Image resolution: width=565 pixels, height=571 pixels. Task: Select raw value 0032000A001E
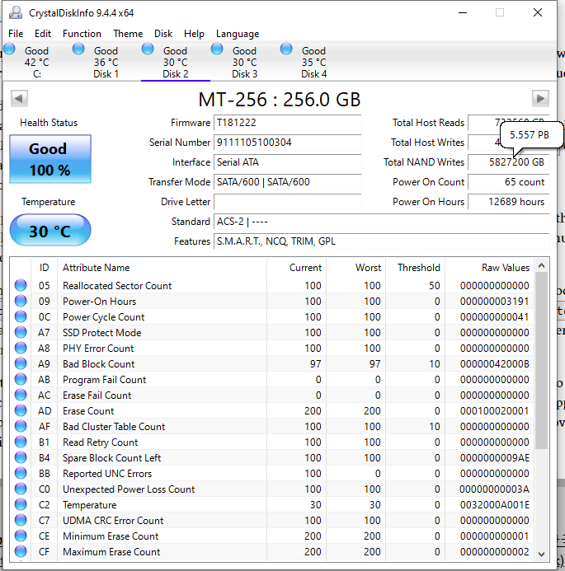pyautogui.click(x=494, y=505)
